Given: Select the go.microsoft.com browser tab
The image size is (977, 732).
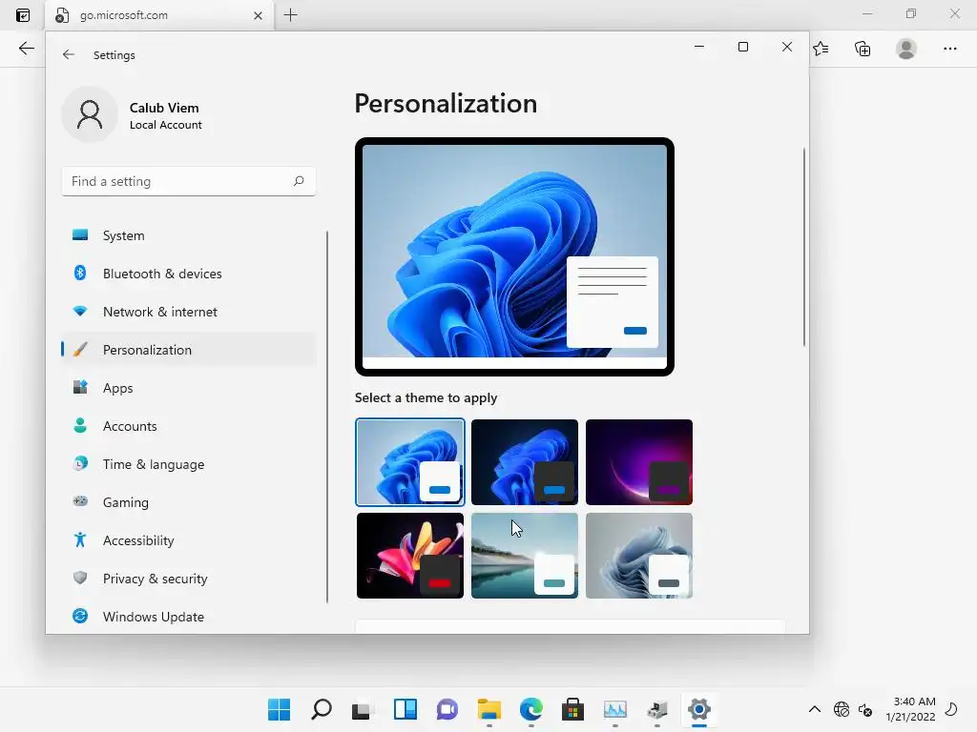Looking at the screenshot, I should (159, 15).
